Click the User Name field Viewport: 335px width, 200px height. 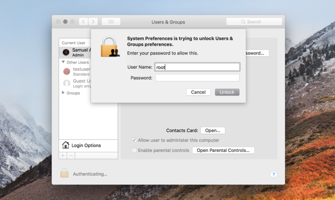pos(197,67)
